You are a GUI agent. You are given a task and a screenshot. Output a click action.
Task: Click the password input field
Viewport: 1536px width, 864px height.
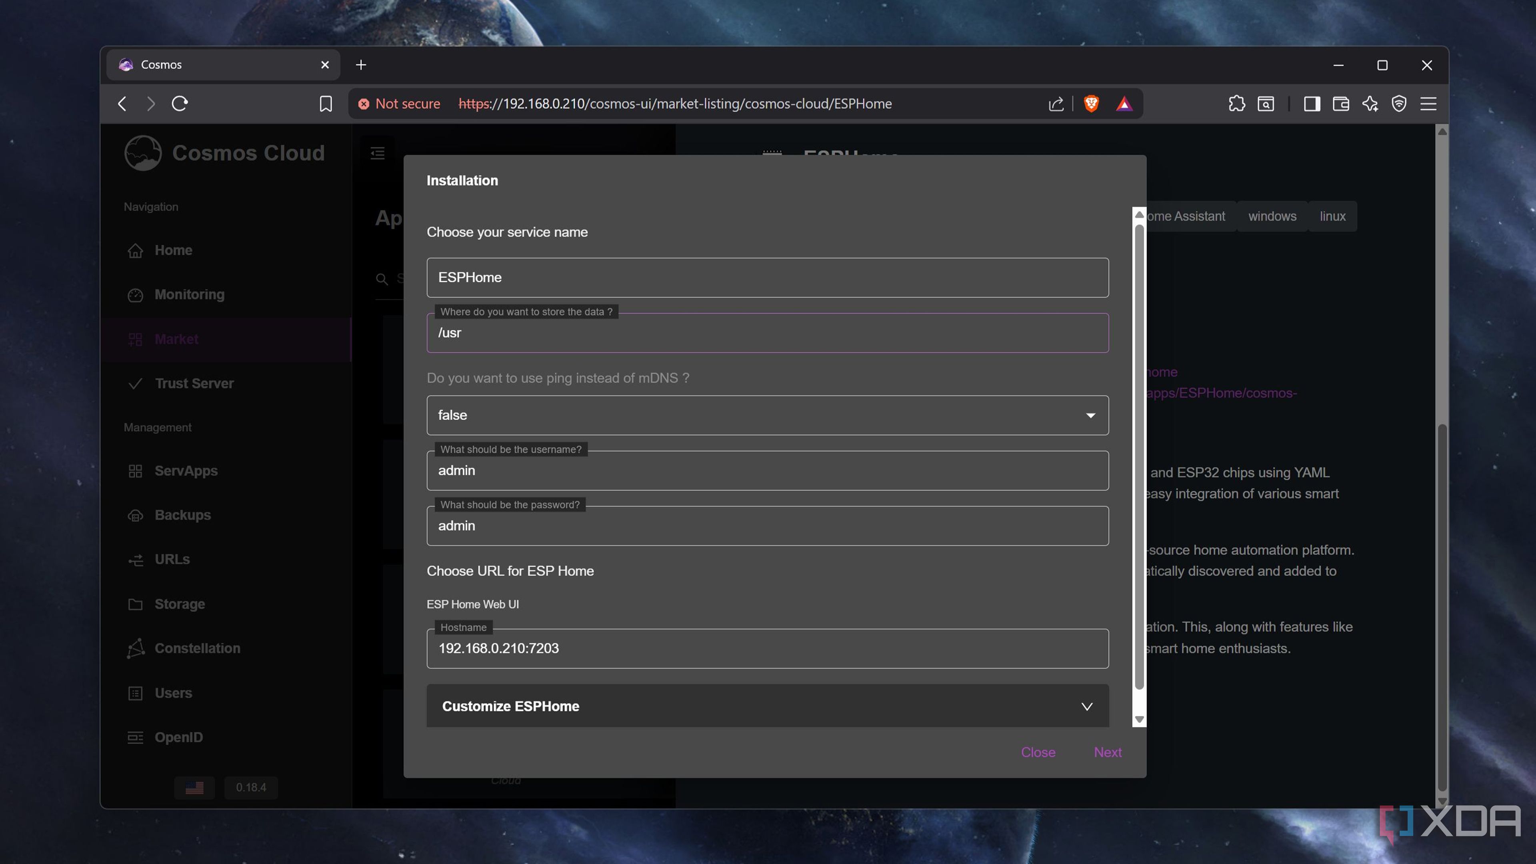coord(768,526)
